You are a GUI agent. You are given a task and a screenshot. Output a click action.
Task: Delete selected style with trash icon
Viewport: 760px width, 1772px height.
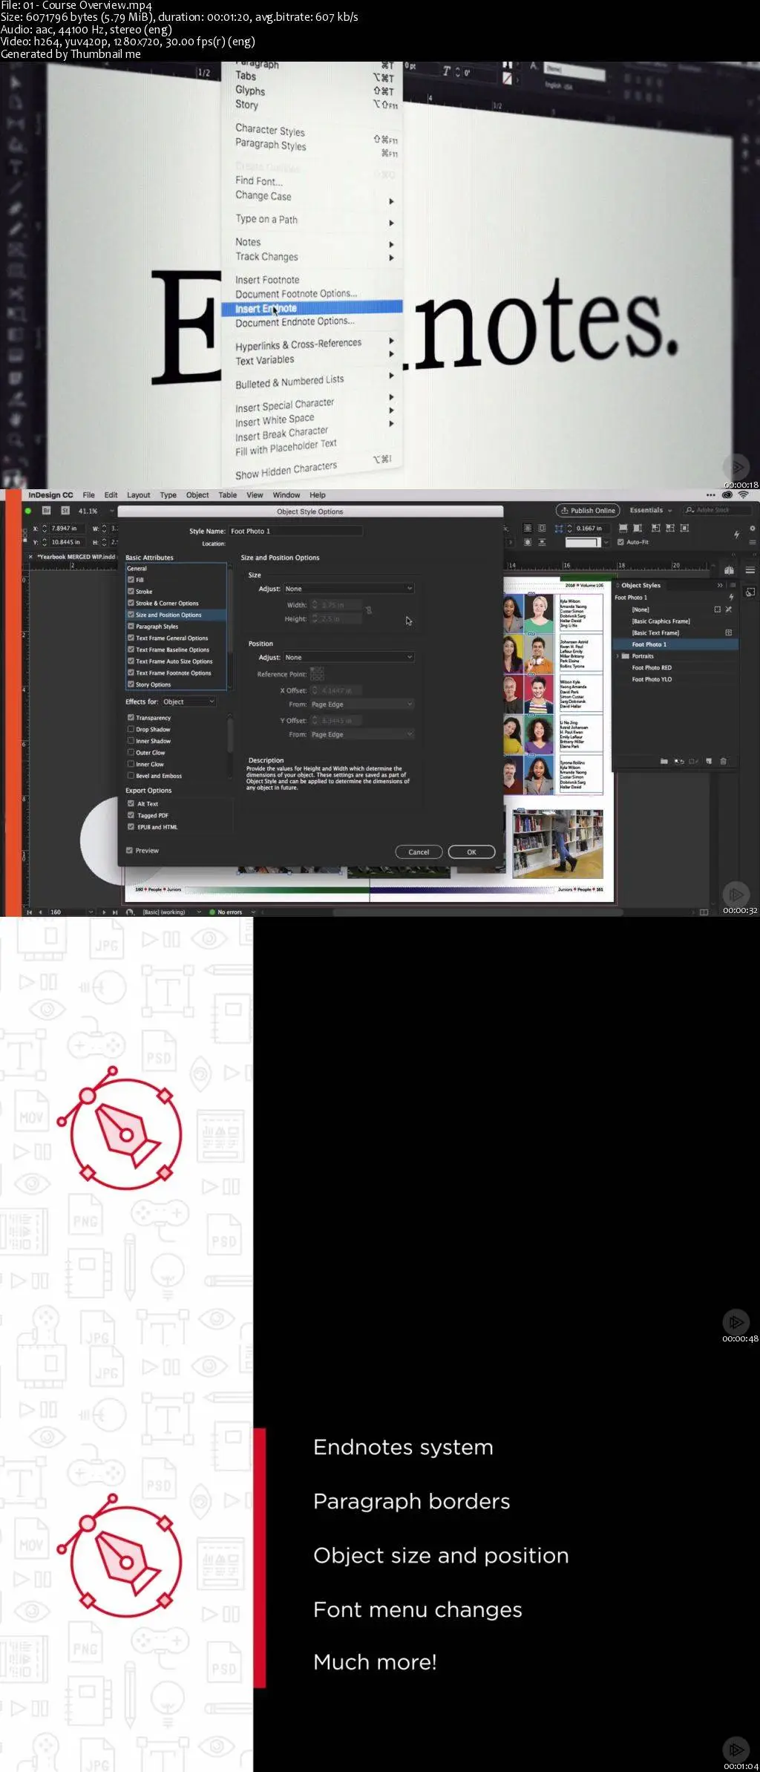point(724,761)
